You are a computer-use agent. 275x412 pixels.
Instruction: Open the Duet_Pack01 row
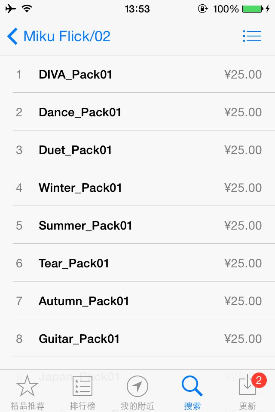75,150
